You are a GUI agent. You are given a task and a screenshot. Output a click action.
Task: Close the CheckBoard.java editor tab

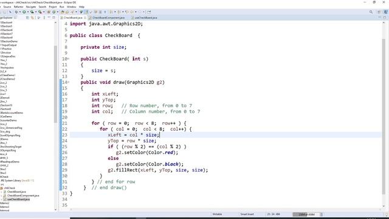[x=85, y=18]
